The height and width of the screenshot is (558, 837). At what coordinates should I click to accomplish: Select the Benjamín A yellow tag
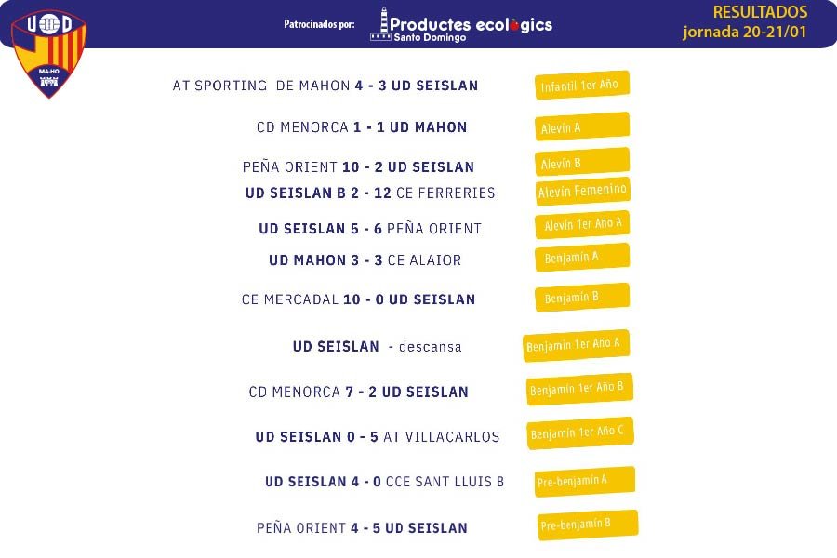(x=582, y=258)
